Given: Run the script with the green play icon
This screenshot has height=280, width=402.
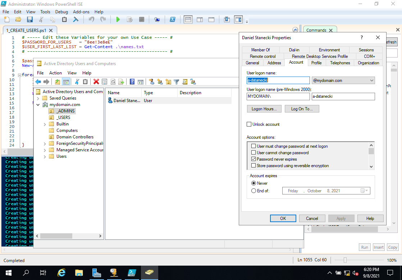Looking at the screenshot, I should [118, 19].
